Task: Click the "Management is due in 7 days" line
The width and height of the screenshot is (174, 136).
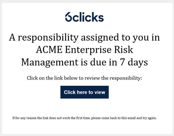Action: [84, 62]
